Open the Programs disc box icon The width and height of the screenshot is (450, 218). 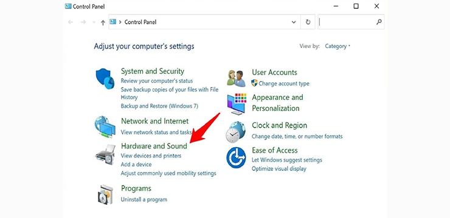tap(105, 194)
